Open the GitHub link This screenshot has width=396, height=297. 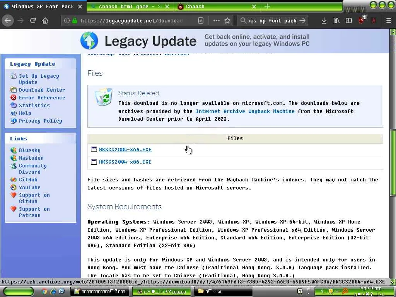pyautogui.click(x=28, y=179)
